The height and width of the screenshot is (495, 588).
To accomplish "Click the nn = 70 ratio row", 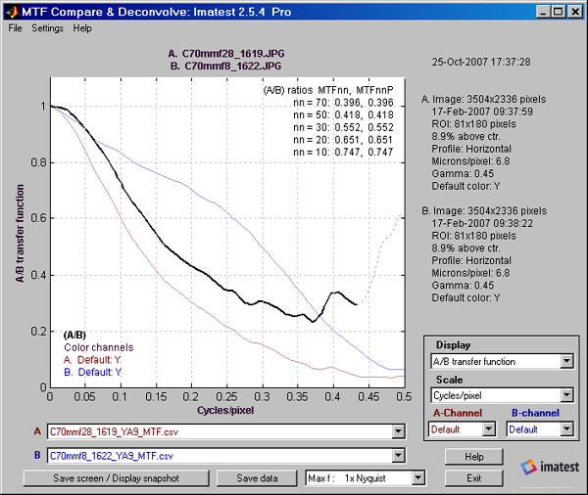I will coord(343,103).
